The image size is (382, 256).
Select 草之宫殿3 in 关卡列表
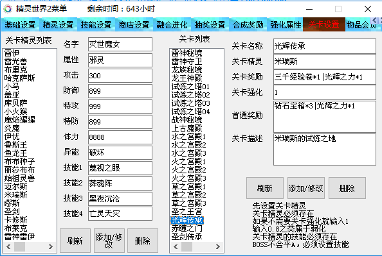coord(188,203)
